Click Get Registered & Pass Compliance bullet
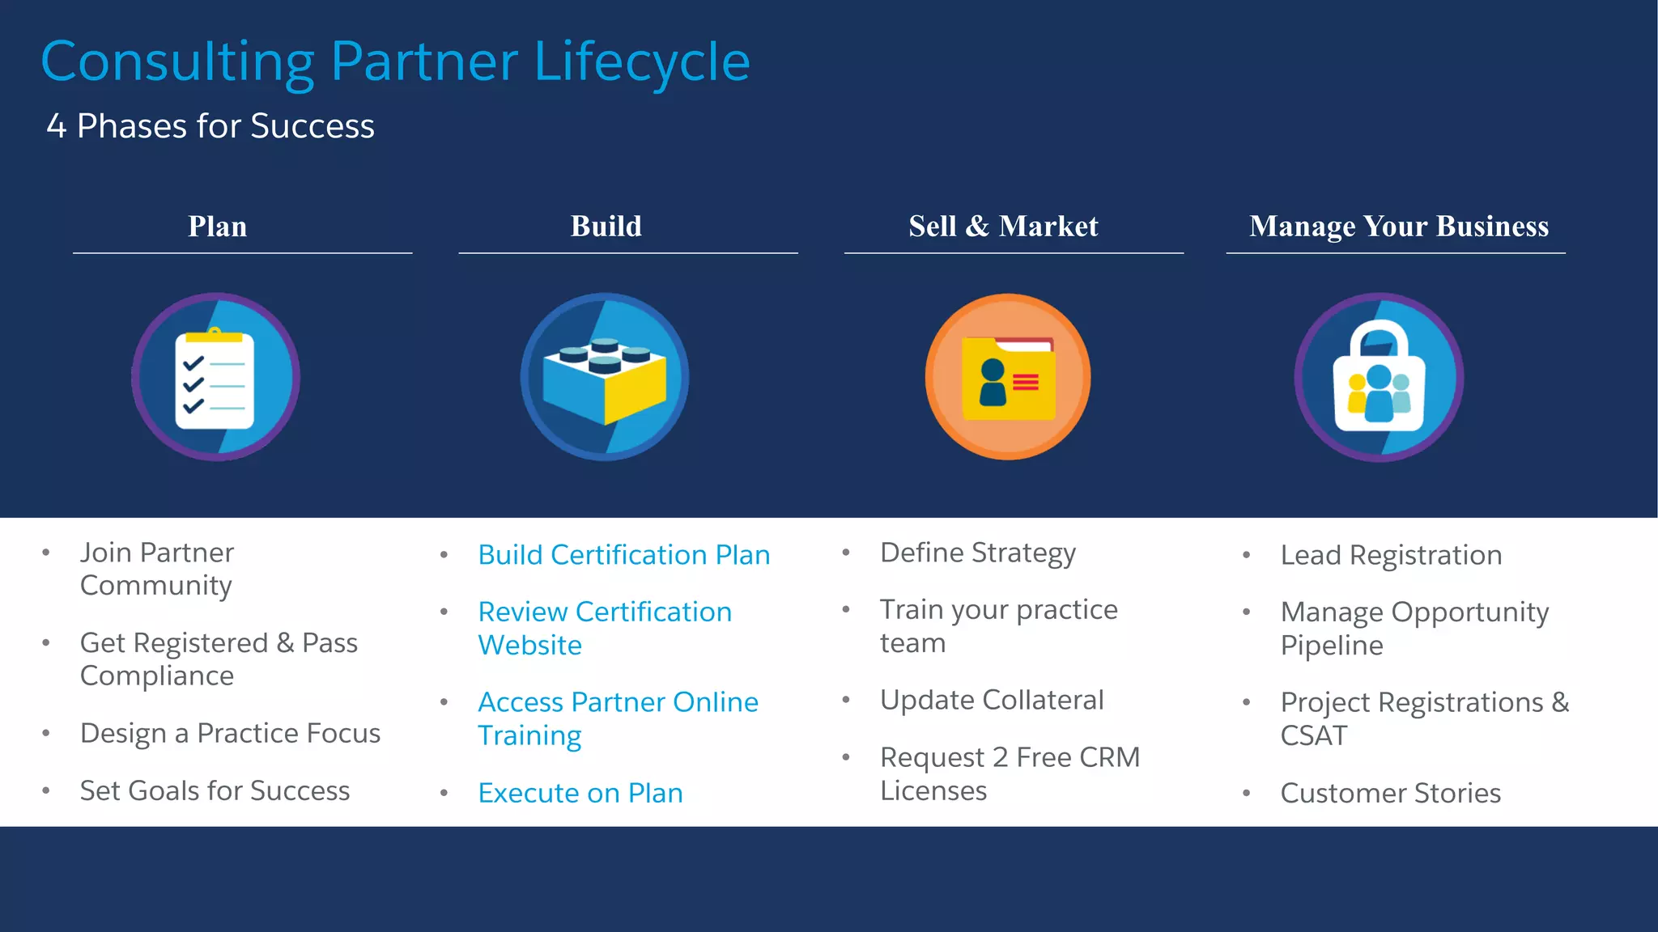 (219, 659)
